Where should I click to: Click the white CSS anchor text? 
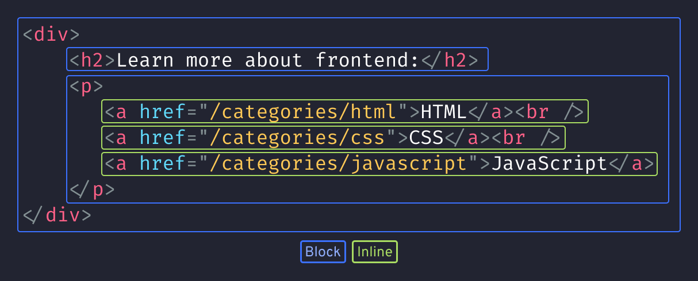coord(427,138)
